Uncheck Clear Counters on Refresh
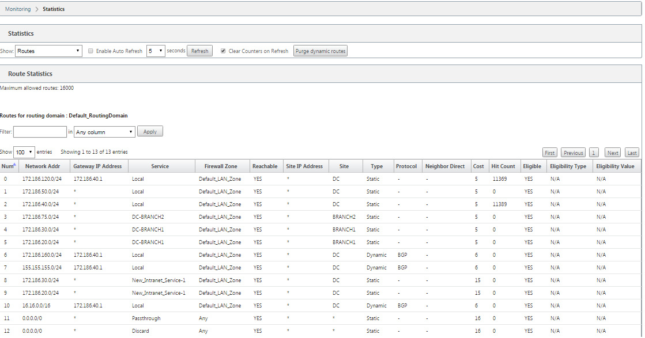Screen dimensions: 645x338 (223, 51)
